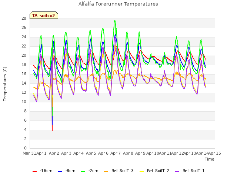Screen dimensions: 237x178
Task: Toggle the -2cm legend entry
Action: click(x=90, y=171)
